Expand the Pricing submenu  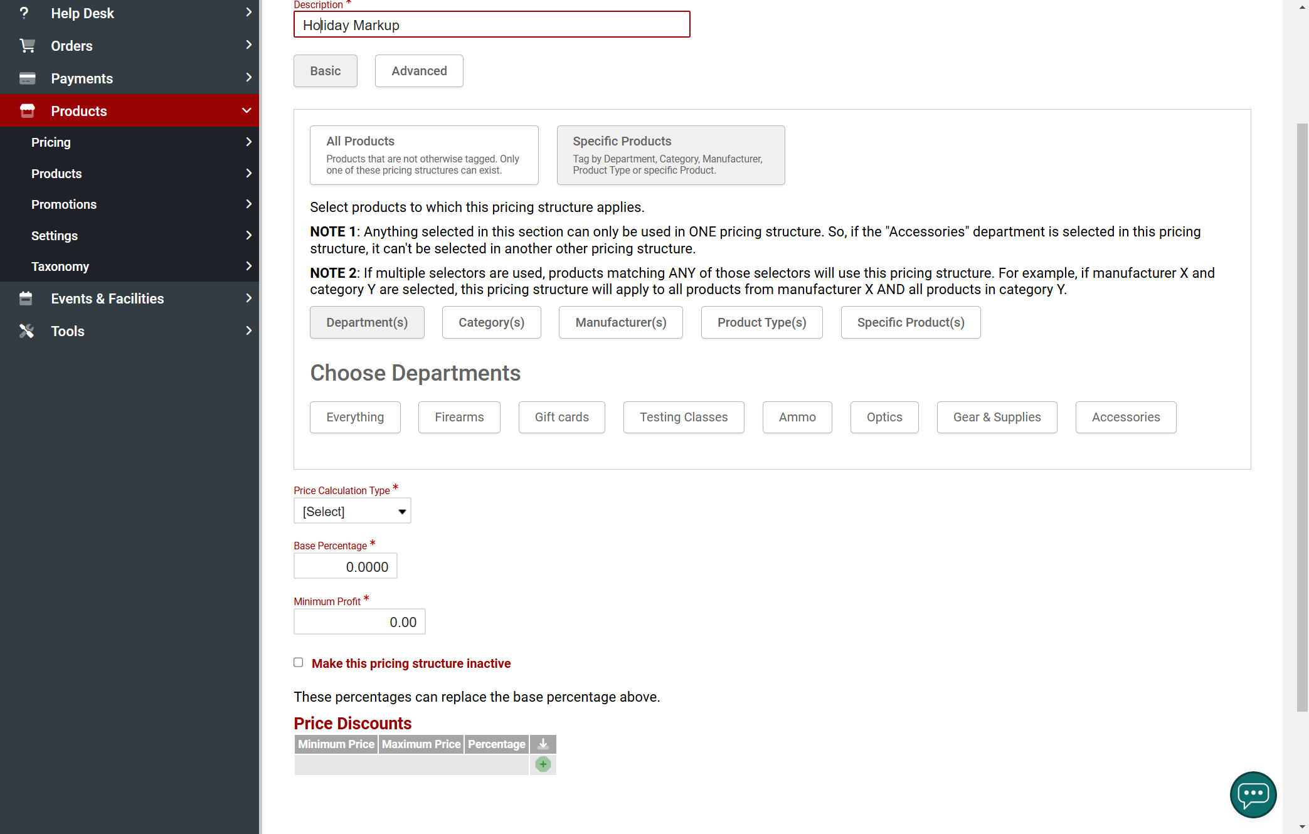click(249, 142)
